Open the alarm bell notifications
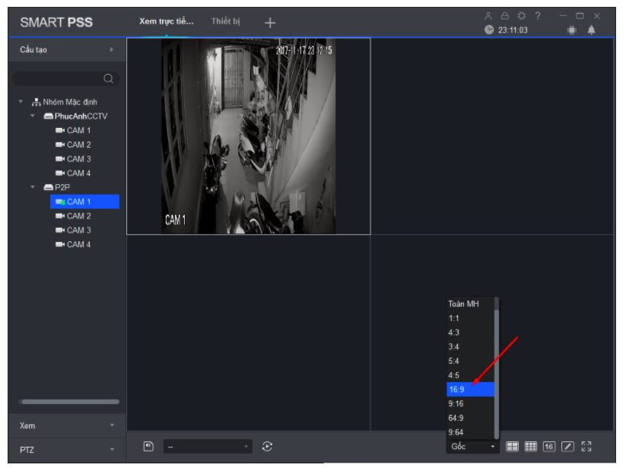Viewport: 626px width, 468px height. 591,30
